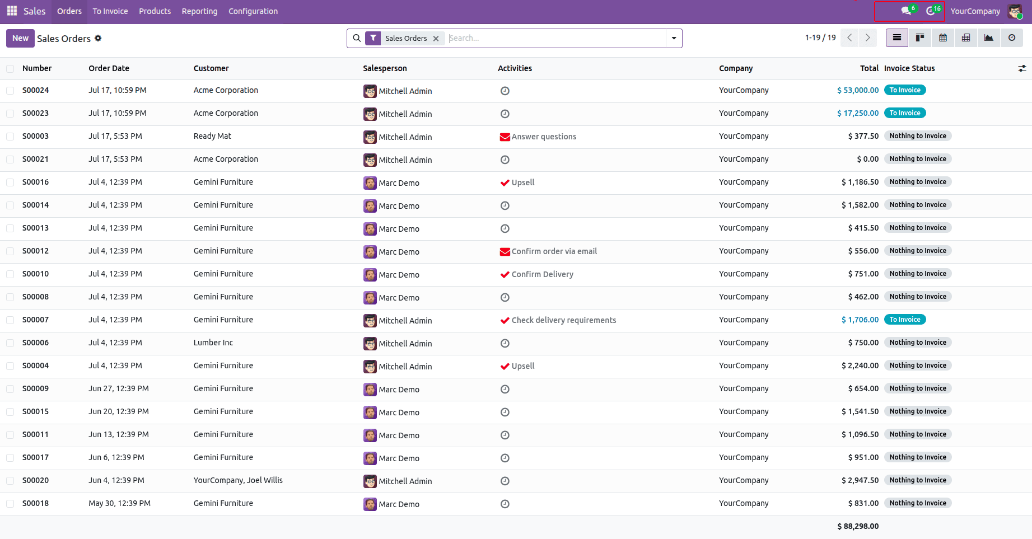Viewport: 1032px width, 539px height.
Task: Sort by Order Date column header
Action: click(109, 68)
